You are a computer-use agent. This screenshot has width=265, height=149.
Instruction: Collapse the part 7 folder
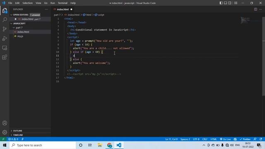click(x=19, y=28)
